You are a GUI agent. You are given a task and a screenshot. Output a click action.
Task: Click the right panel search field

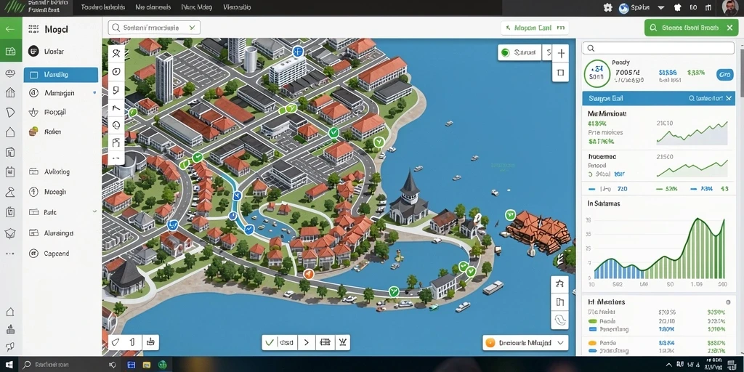click(658, 48)
